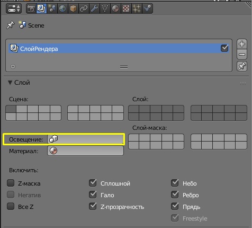Open the Render (camera) properties tab
The image size is (252, 228).
click(x=31, y=8)
